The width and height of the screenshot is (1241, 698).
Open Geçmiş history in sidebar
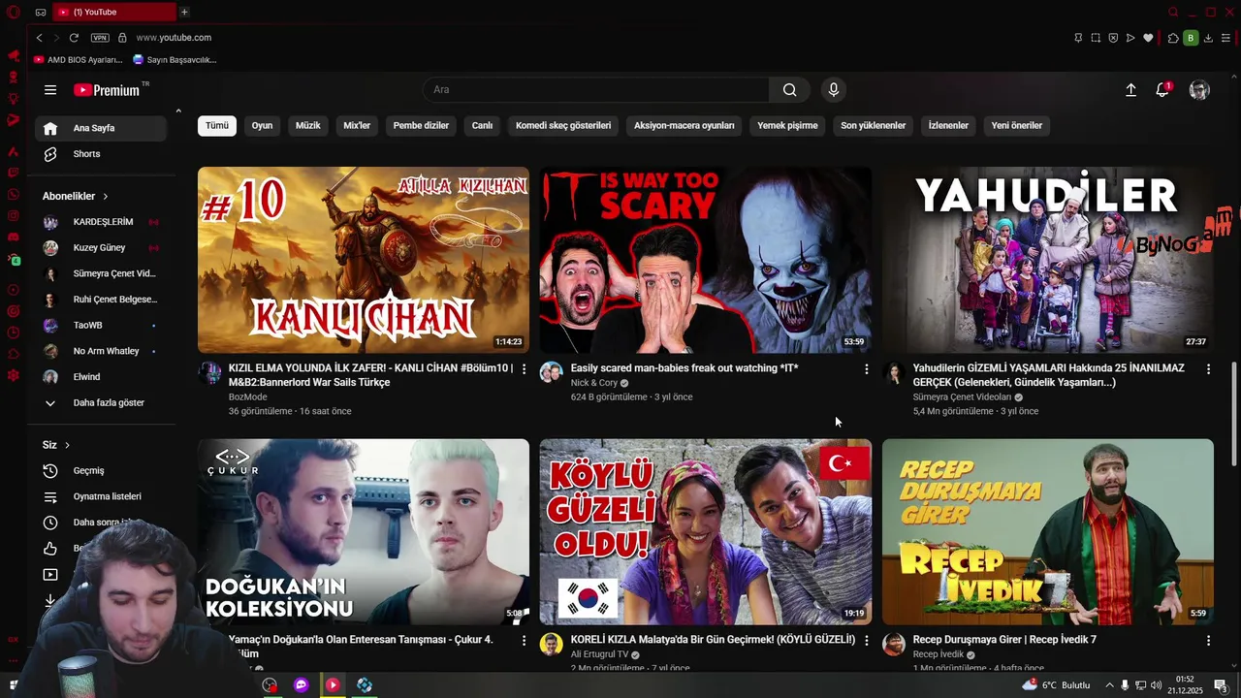(101, 471)
